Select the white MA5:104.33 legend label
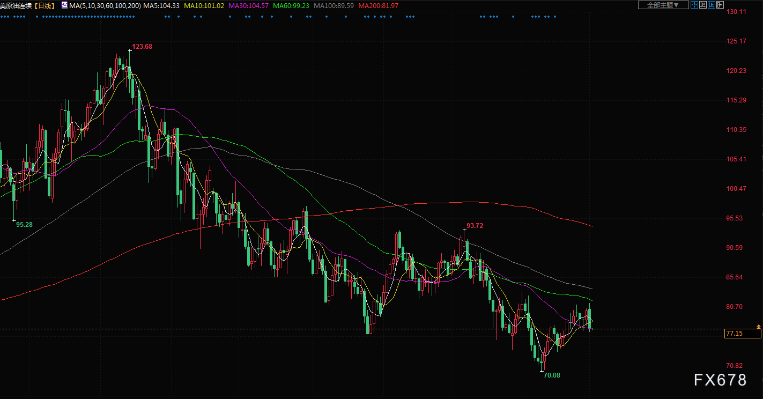This screenshot has height=399, width=763. click(x=161, y=5)
